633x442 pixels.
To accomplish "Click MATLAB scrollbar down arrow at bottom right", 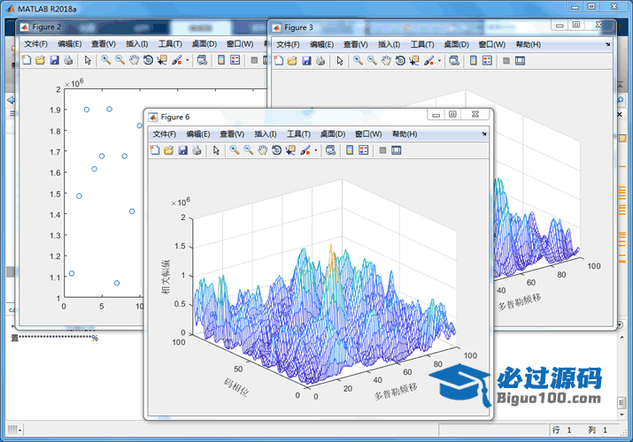I will [x=621, y=415].
